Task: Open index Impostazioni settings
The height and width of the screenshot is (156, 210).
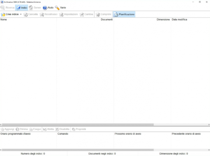Action: pos(68,14)
